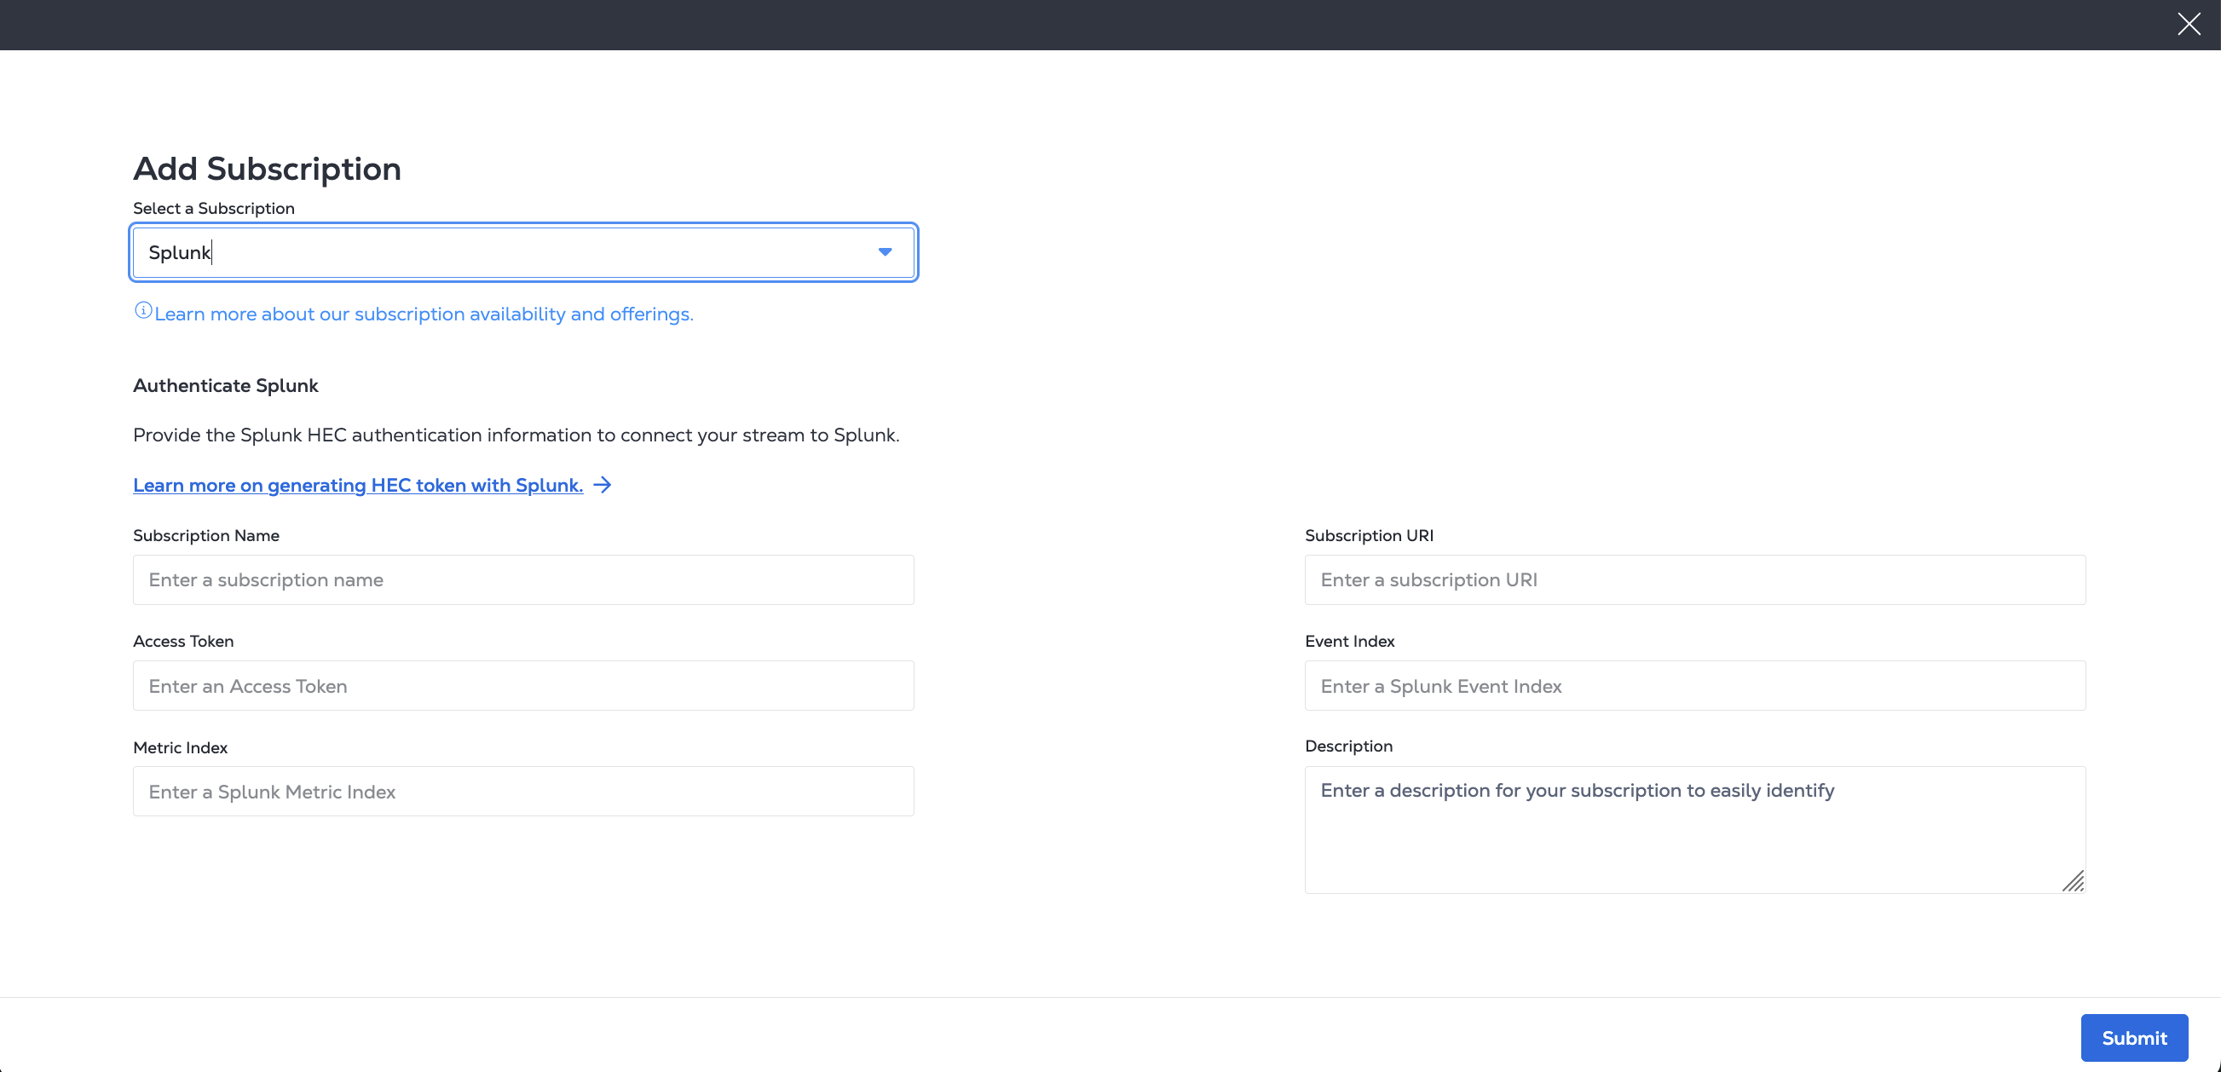Viewport: 2221px width, 1072px height.
Task: Click the info icon beside availability link
Action: 143,311
